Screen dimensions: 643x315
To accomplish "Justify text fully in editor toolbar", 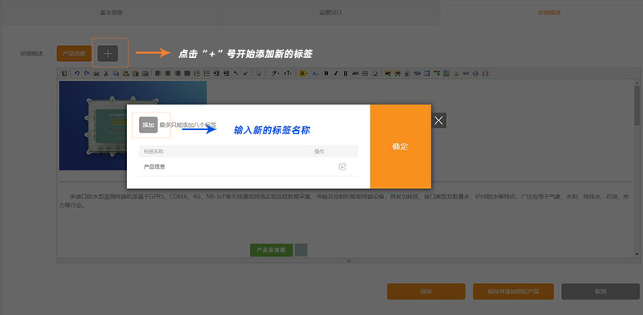I will (187, 73).
